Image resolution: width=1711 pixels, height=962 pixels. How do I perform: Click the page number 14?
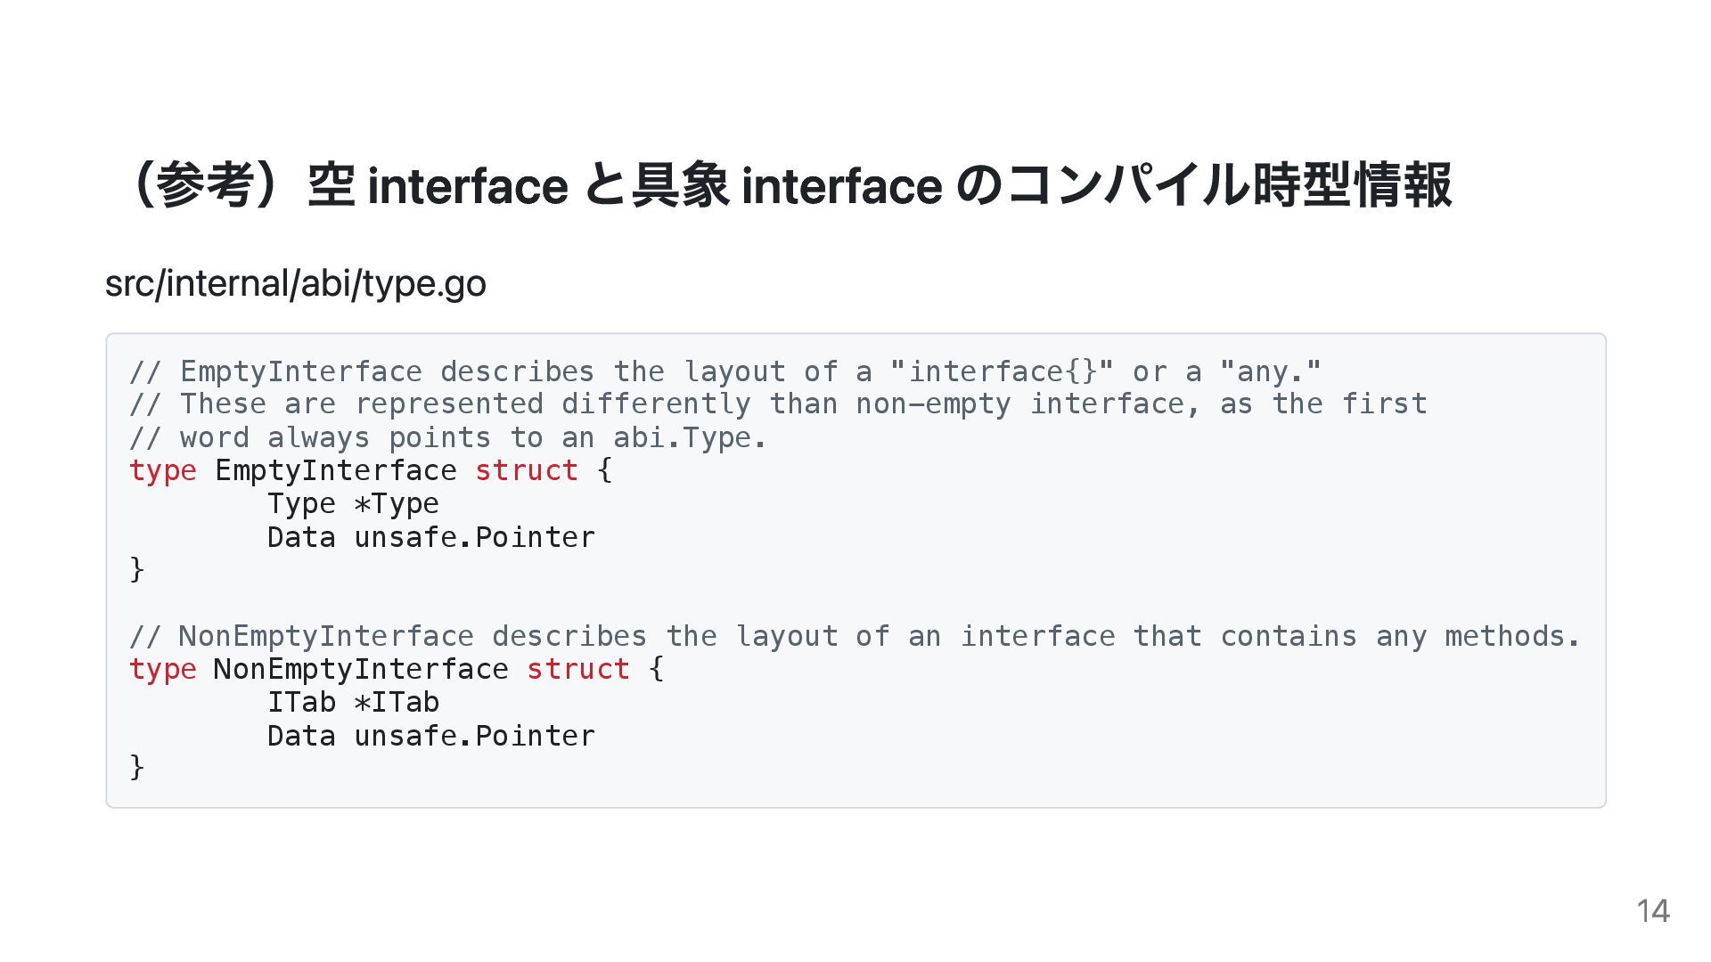[1653, 911]
